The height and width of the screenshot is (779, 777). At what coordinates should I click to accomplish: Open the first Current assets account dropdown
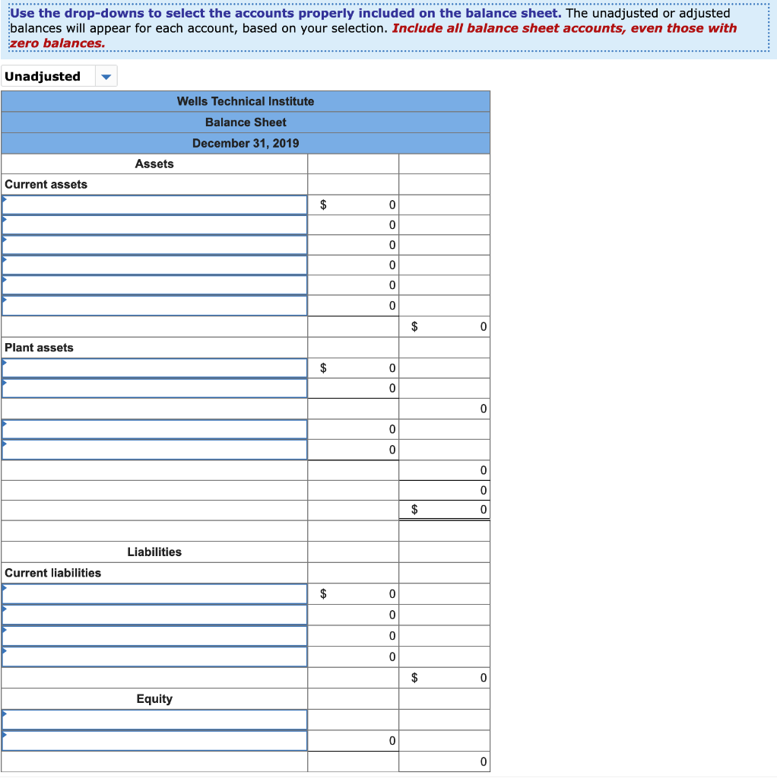tap(154, 204)
